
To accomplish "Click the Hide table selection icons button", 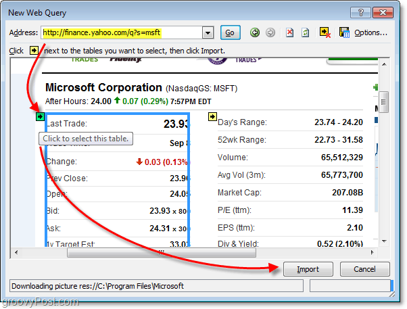I will (325, 32).
